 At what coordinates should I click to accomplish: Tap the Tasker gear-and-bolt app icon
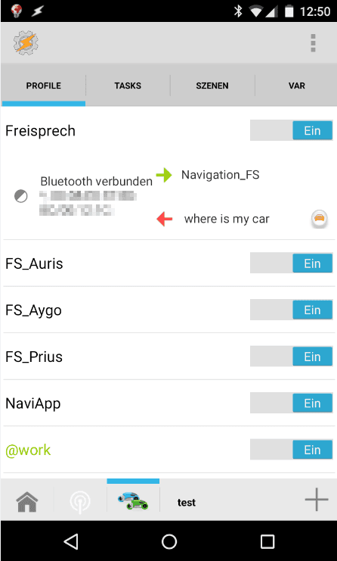[26, 43]
